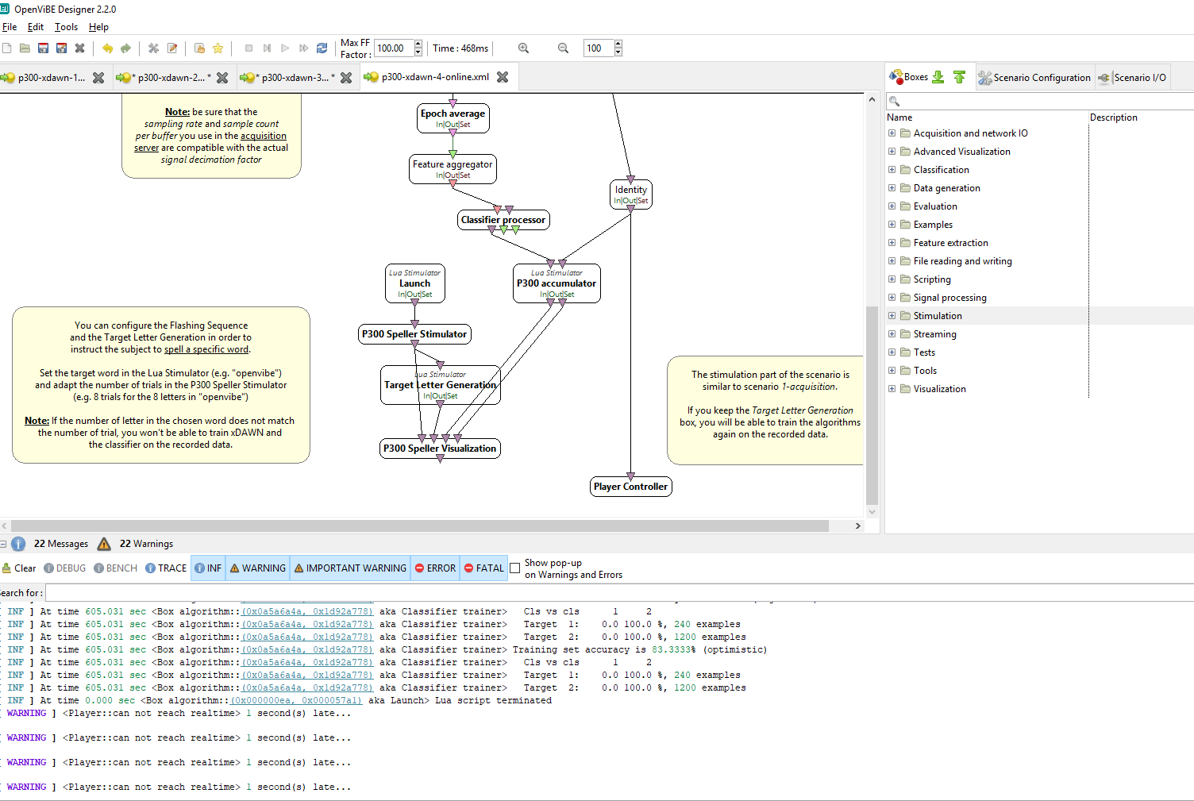1194x801 pixels.
Task: Open a scenario using the folder icon
Action: click(25, 48)
